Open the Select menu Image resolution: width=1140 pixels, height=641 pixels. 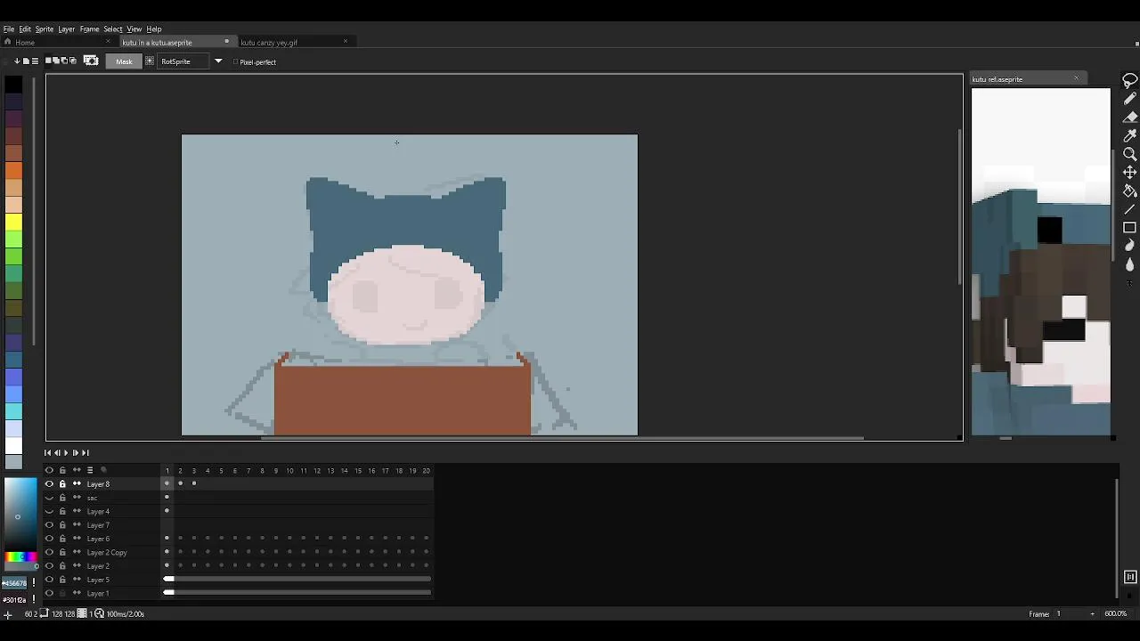coord(113,29)
